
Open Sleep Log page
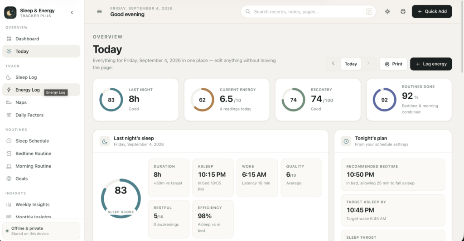pyautogui.click(x=41, y=77)
